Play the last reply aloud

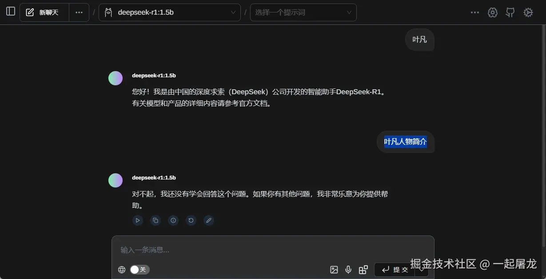pos(138,220)
